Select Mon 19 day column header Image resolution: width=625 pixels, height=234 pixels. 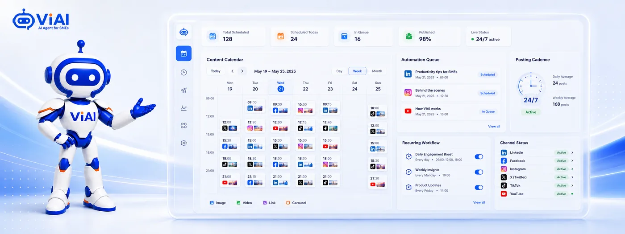[230, 86]
